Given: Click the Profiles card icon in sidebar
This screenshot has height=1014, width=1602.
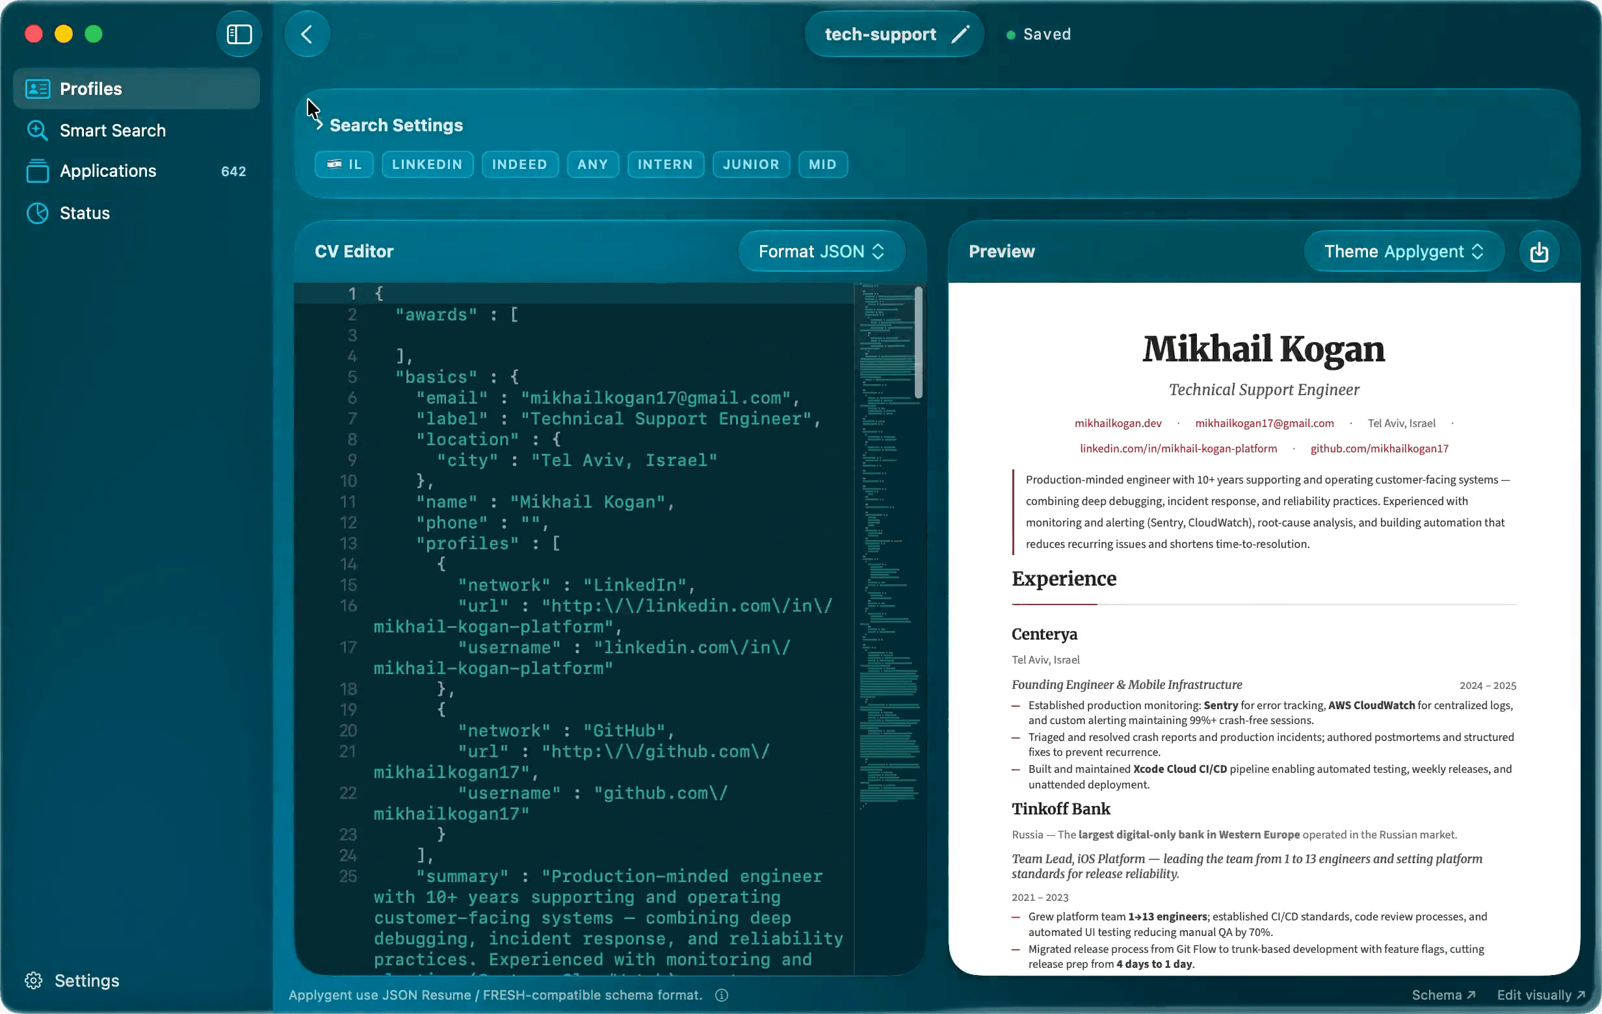Looking at the screenshot, I should point(37,88).
